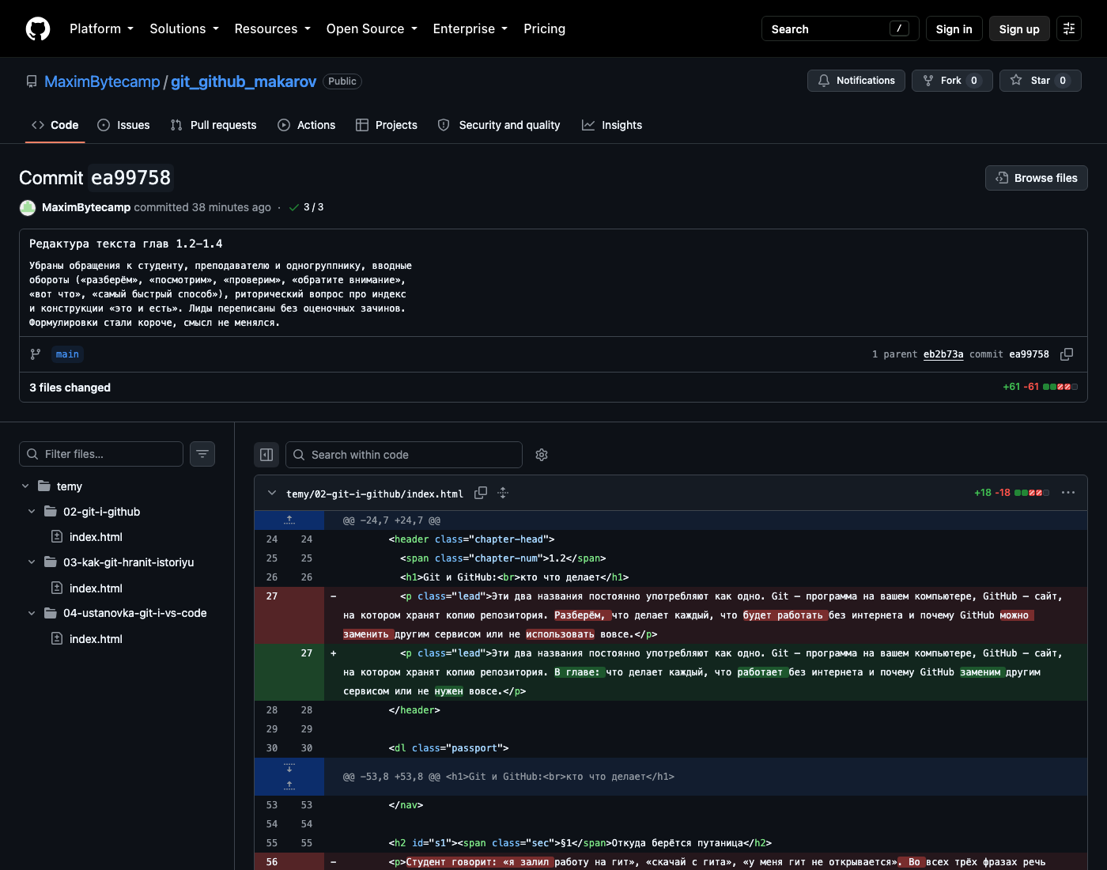Open the Projects tab
This screenshot has height=870, width=1107.
click(x=387, y=125)
